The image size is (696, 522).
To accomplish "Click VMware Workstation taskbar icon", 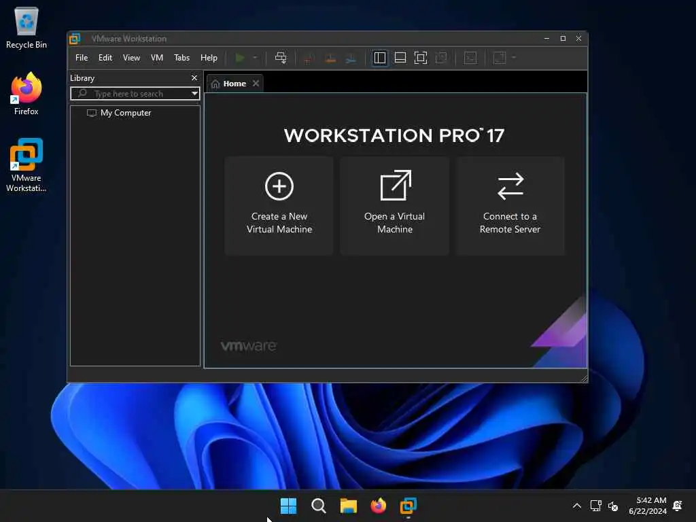I will pyautogui.click(x=408, y=506).
